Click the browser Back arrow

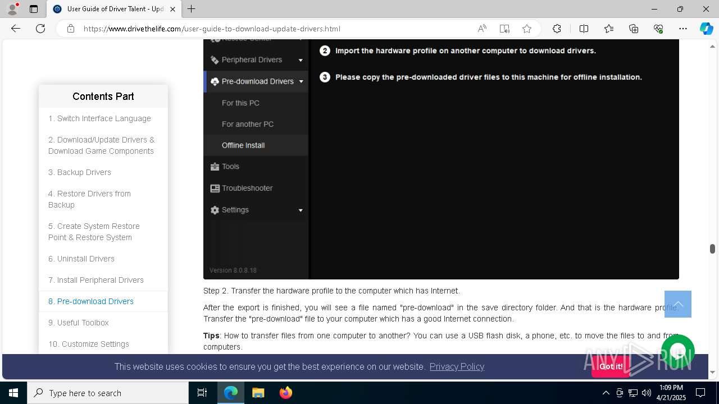(x=16, y=29)
